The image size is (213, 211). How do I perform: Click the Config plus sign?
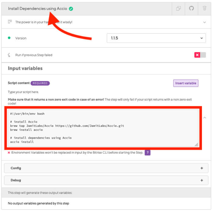coord(202,168)
